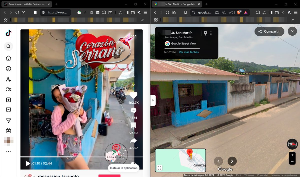Click Ver más fechas link
Screen dimensions: 300x177
(x=189, y=52)
